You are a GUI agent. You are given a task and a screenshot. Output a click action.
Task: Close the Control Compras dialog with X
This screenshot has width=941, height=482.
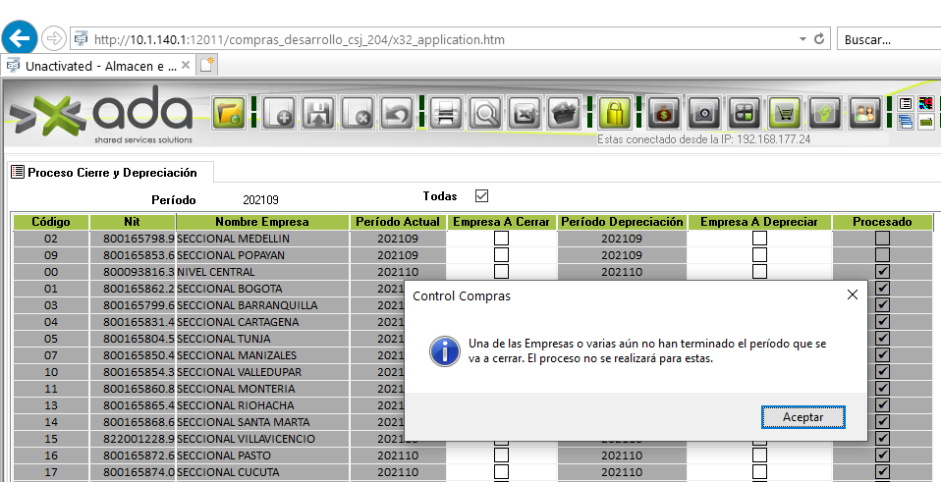(852, 295)
